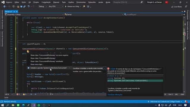Open the Arquivo menu
Screen dimensions: 190x107
[x=9, y=2]
